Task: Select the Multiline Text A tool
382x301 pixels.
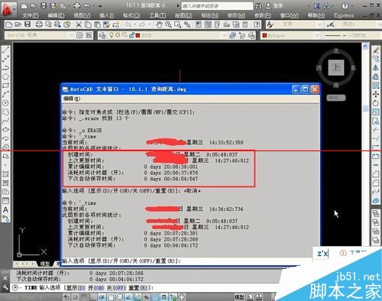Action: pos(5,209)
